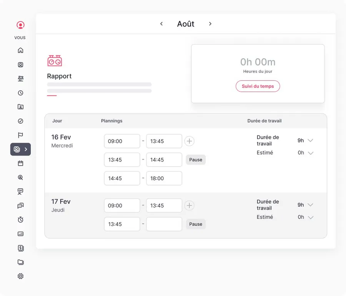This screenshot has height=296, width=346.
Task: Click the Heures du jour caption
Action: [258, 71]
